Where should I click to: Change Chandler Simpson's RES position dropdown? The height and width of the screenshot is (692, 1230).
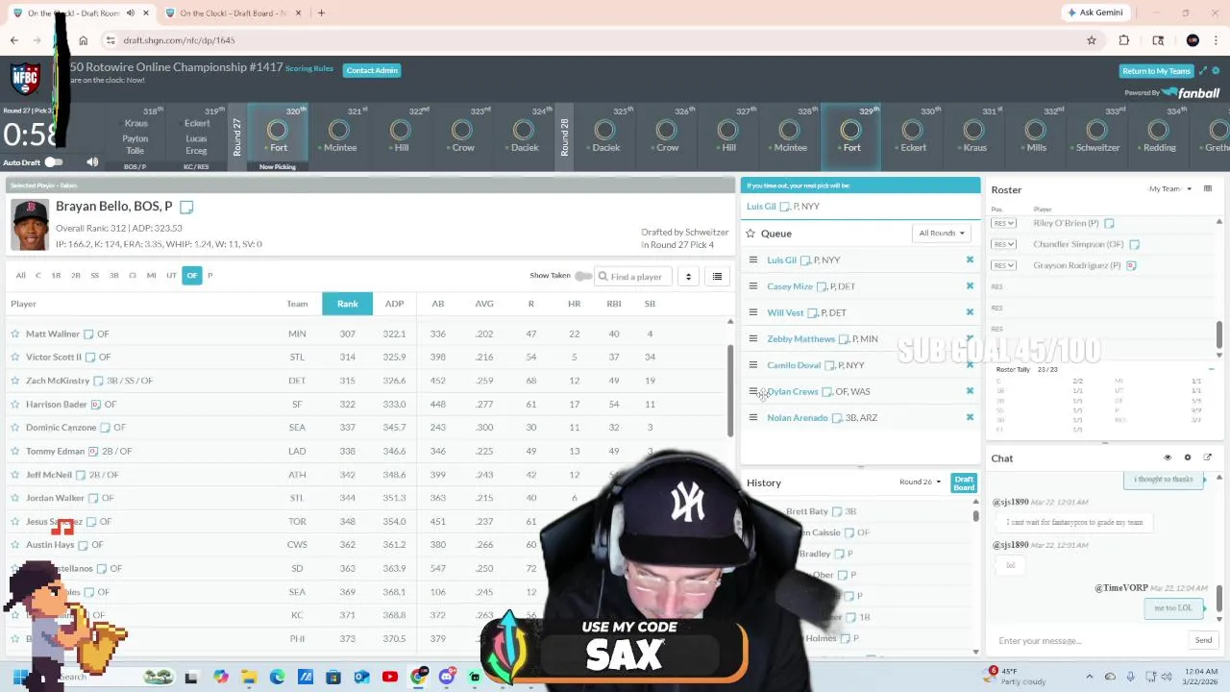tap(1004, 244)
